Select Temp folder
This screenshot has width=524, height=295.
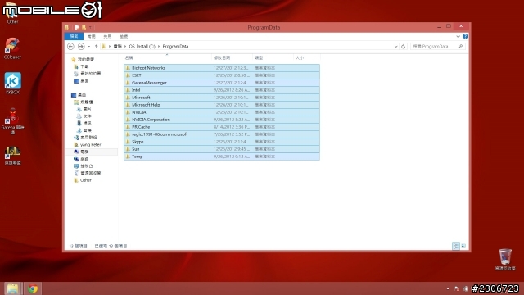click(222, 157)
